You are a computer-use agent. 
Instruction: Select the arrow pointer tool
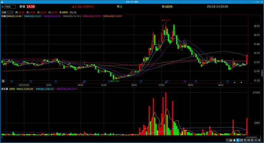pyautogui.click(x=238, y=140)
